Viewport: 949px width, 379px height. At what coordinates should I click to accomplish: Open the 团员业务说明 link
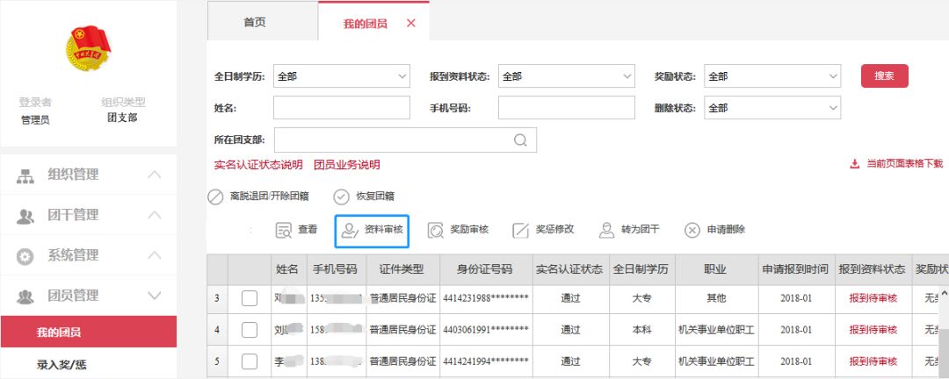[x=347, y=165]
